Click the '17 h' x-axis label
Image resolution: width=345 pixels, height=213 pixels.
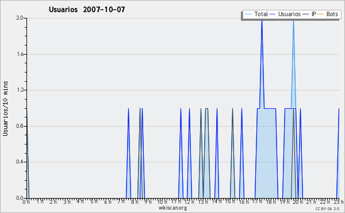click(257, 201)
